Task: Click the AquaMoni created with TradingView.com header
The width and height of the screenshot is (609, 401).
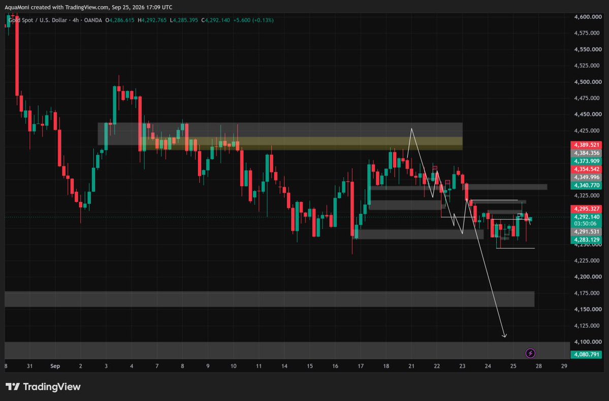Action: click(88, 7)
